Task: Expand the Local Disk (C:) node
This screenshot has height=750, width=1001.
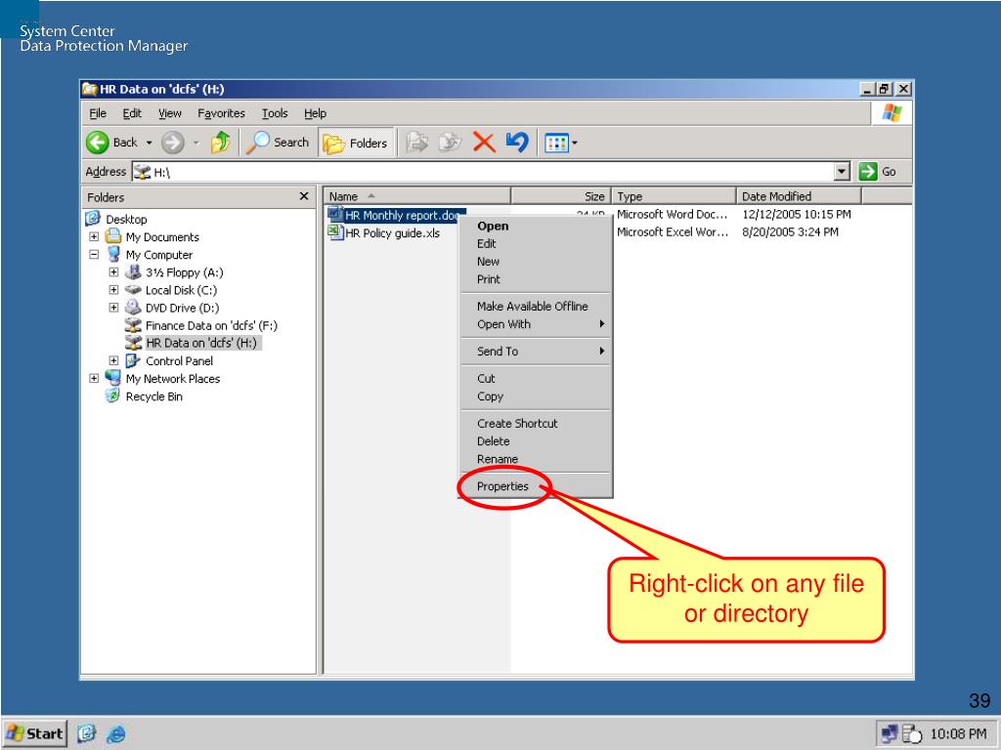Action: pos(113,290)
